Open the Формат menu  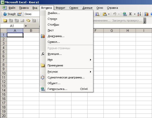point(60,8)
